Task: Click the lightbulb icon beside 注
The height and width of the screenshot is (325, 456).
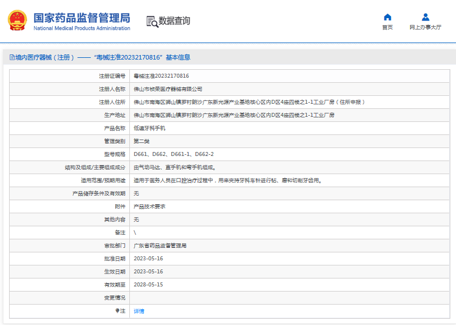Action: [x=117, y=311]
